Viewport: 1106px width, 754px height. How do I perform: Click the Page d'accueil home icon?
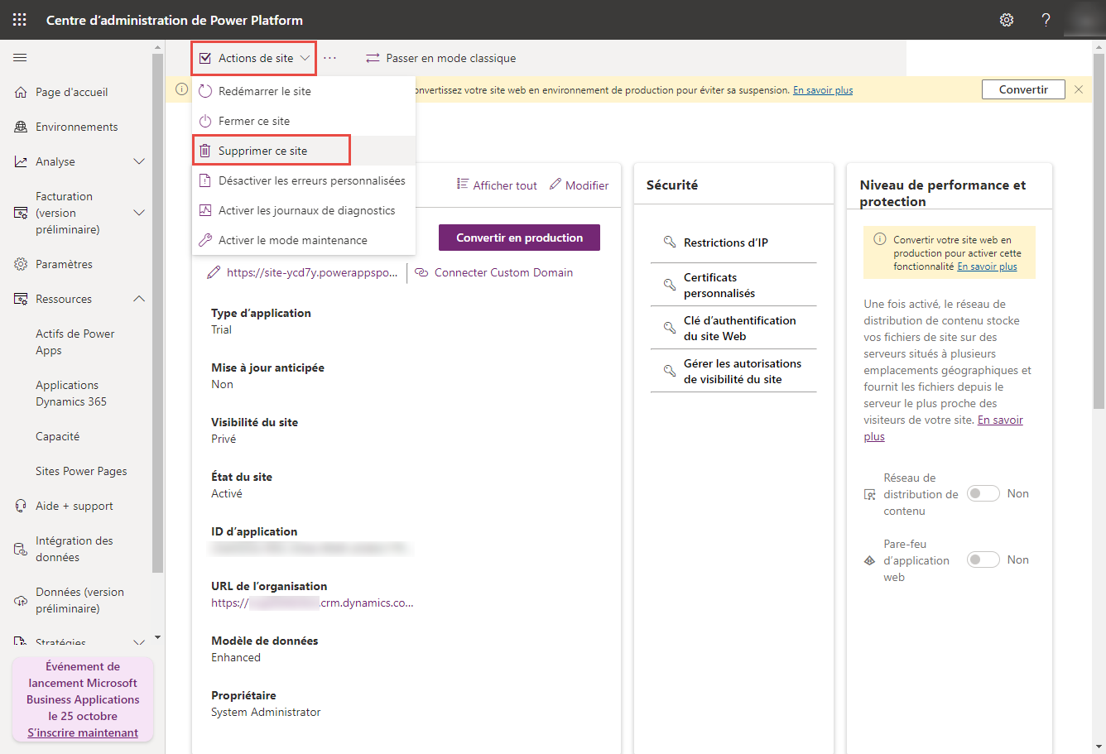21,92
